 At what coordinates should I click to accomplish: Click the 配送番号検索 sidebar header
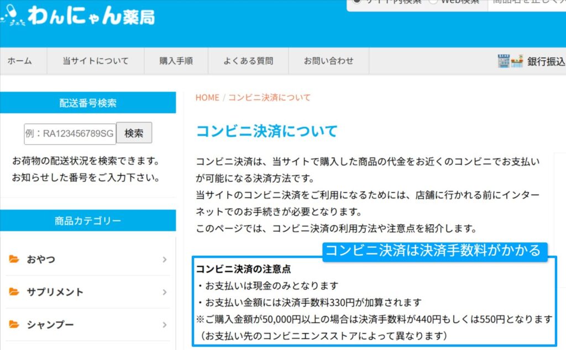(88, 103)
